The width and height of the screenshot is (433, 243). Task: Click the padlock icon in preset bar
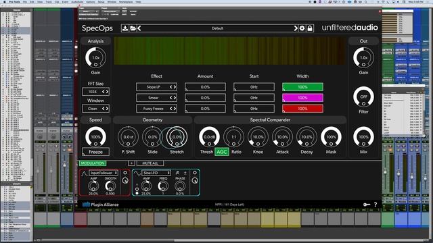coord(310,28)
